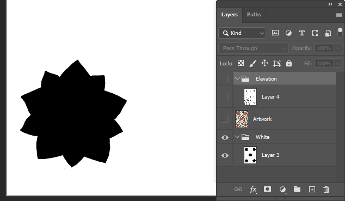Lock transparent pixels checkerboard icon
This screenshot has width=345, height=201.
pos(241,63)
